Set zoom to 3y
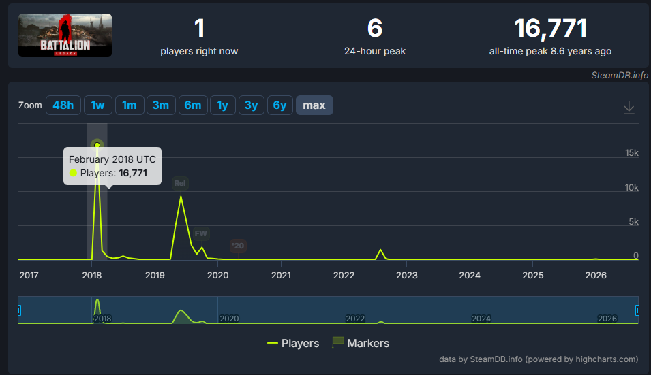 251,105
